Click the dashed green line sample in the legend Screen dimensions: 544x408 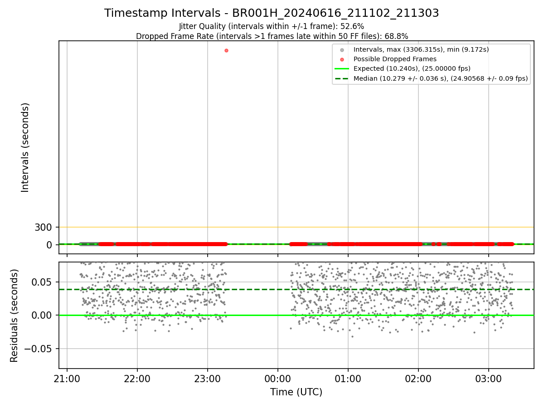[342, 78]
